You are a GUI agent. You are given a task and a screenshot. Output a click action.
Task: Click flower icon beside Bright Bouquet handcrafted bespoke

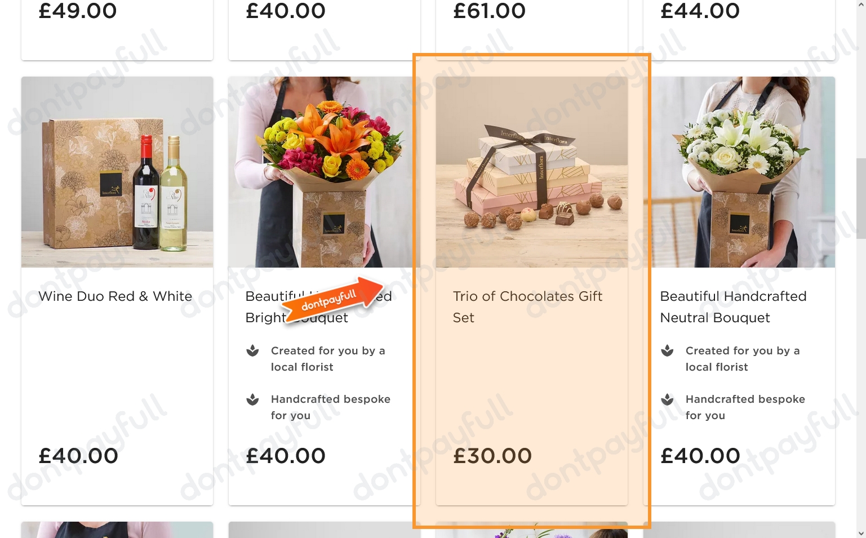(252, 399)
